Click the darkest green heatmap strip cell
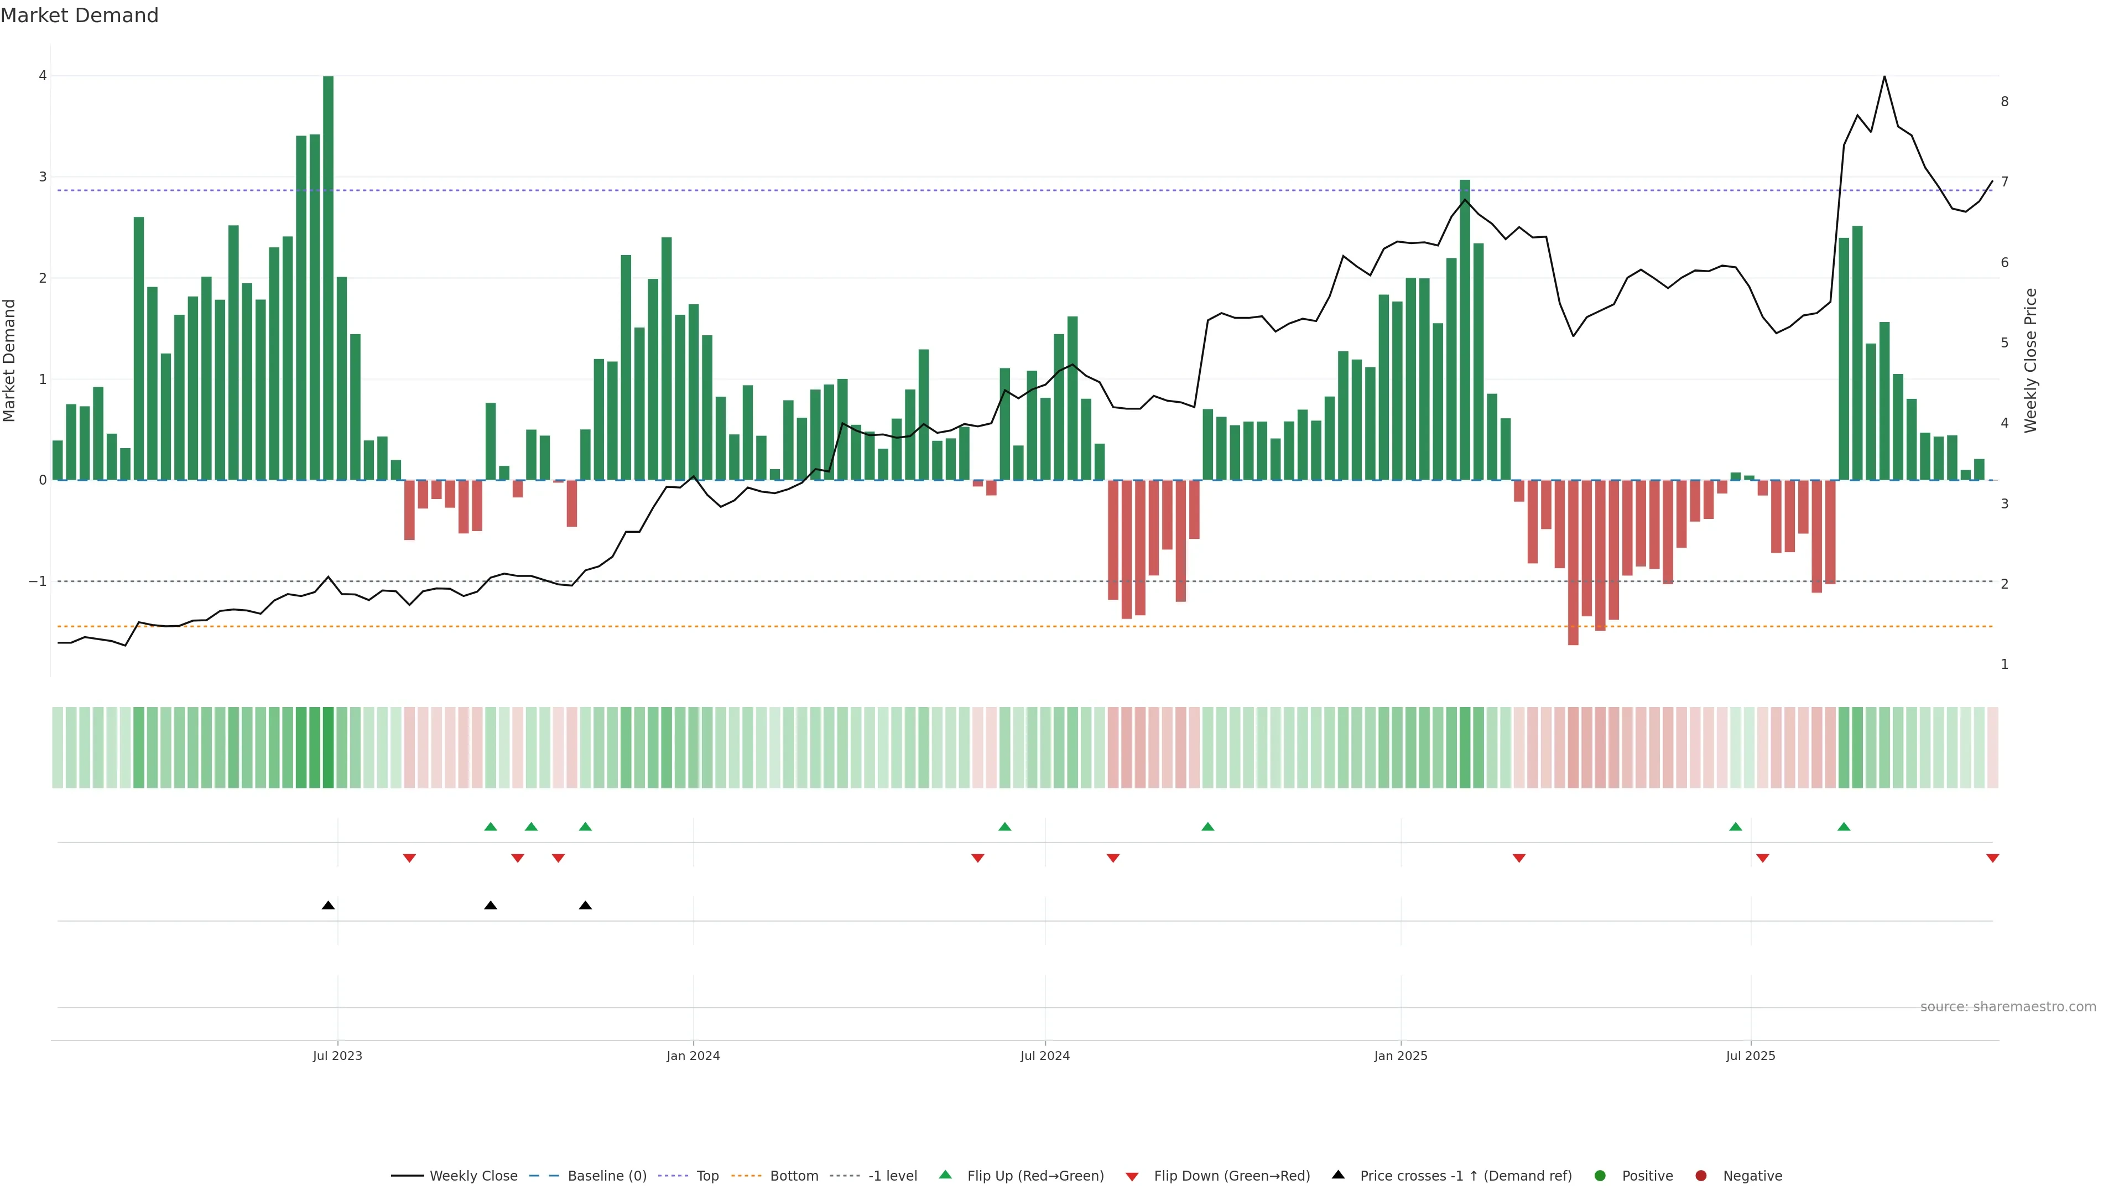 328,747
